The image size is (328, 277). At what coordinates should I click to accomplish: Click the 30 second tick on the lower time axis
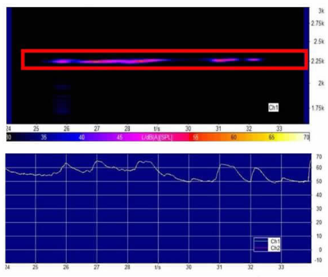click(x=188, y=267)
